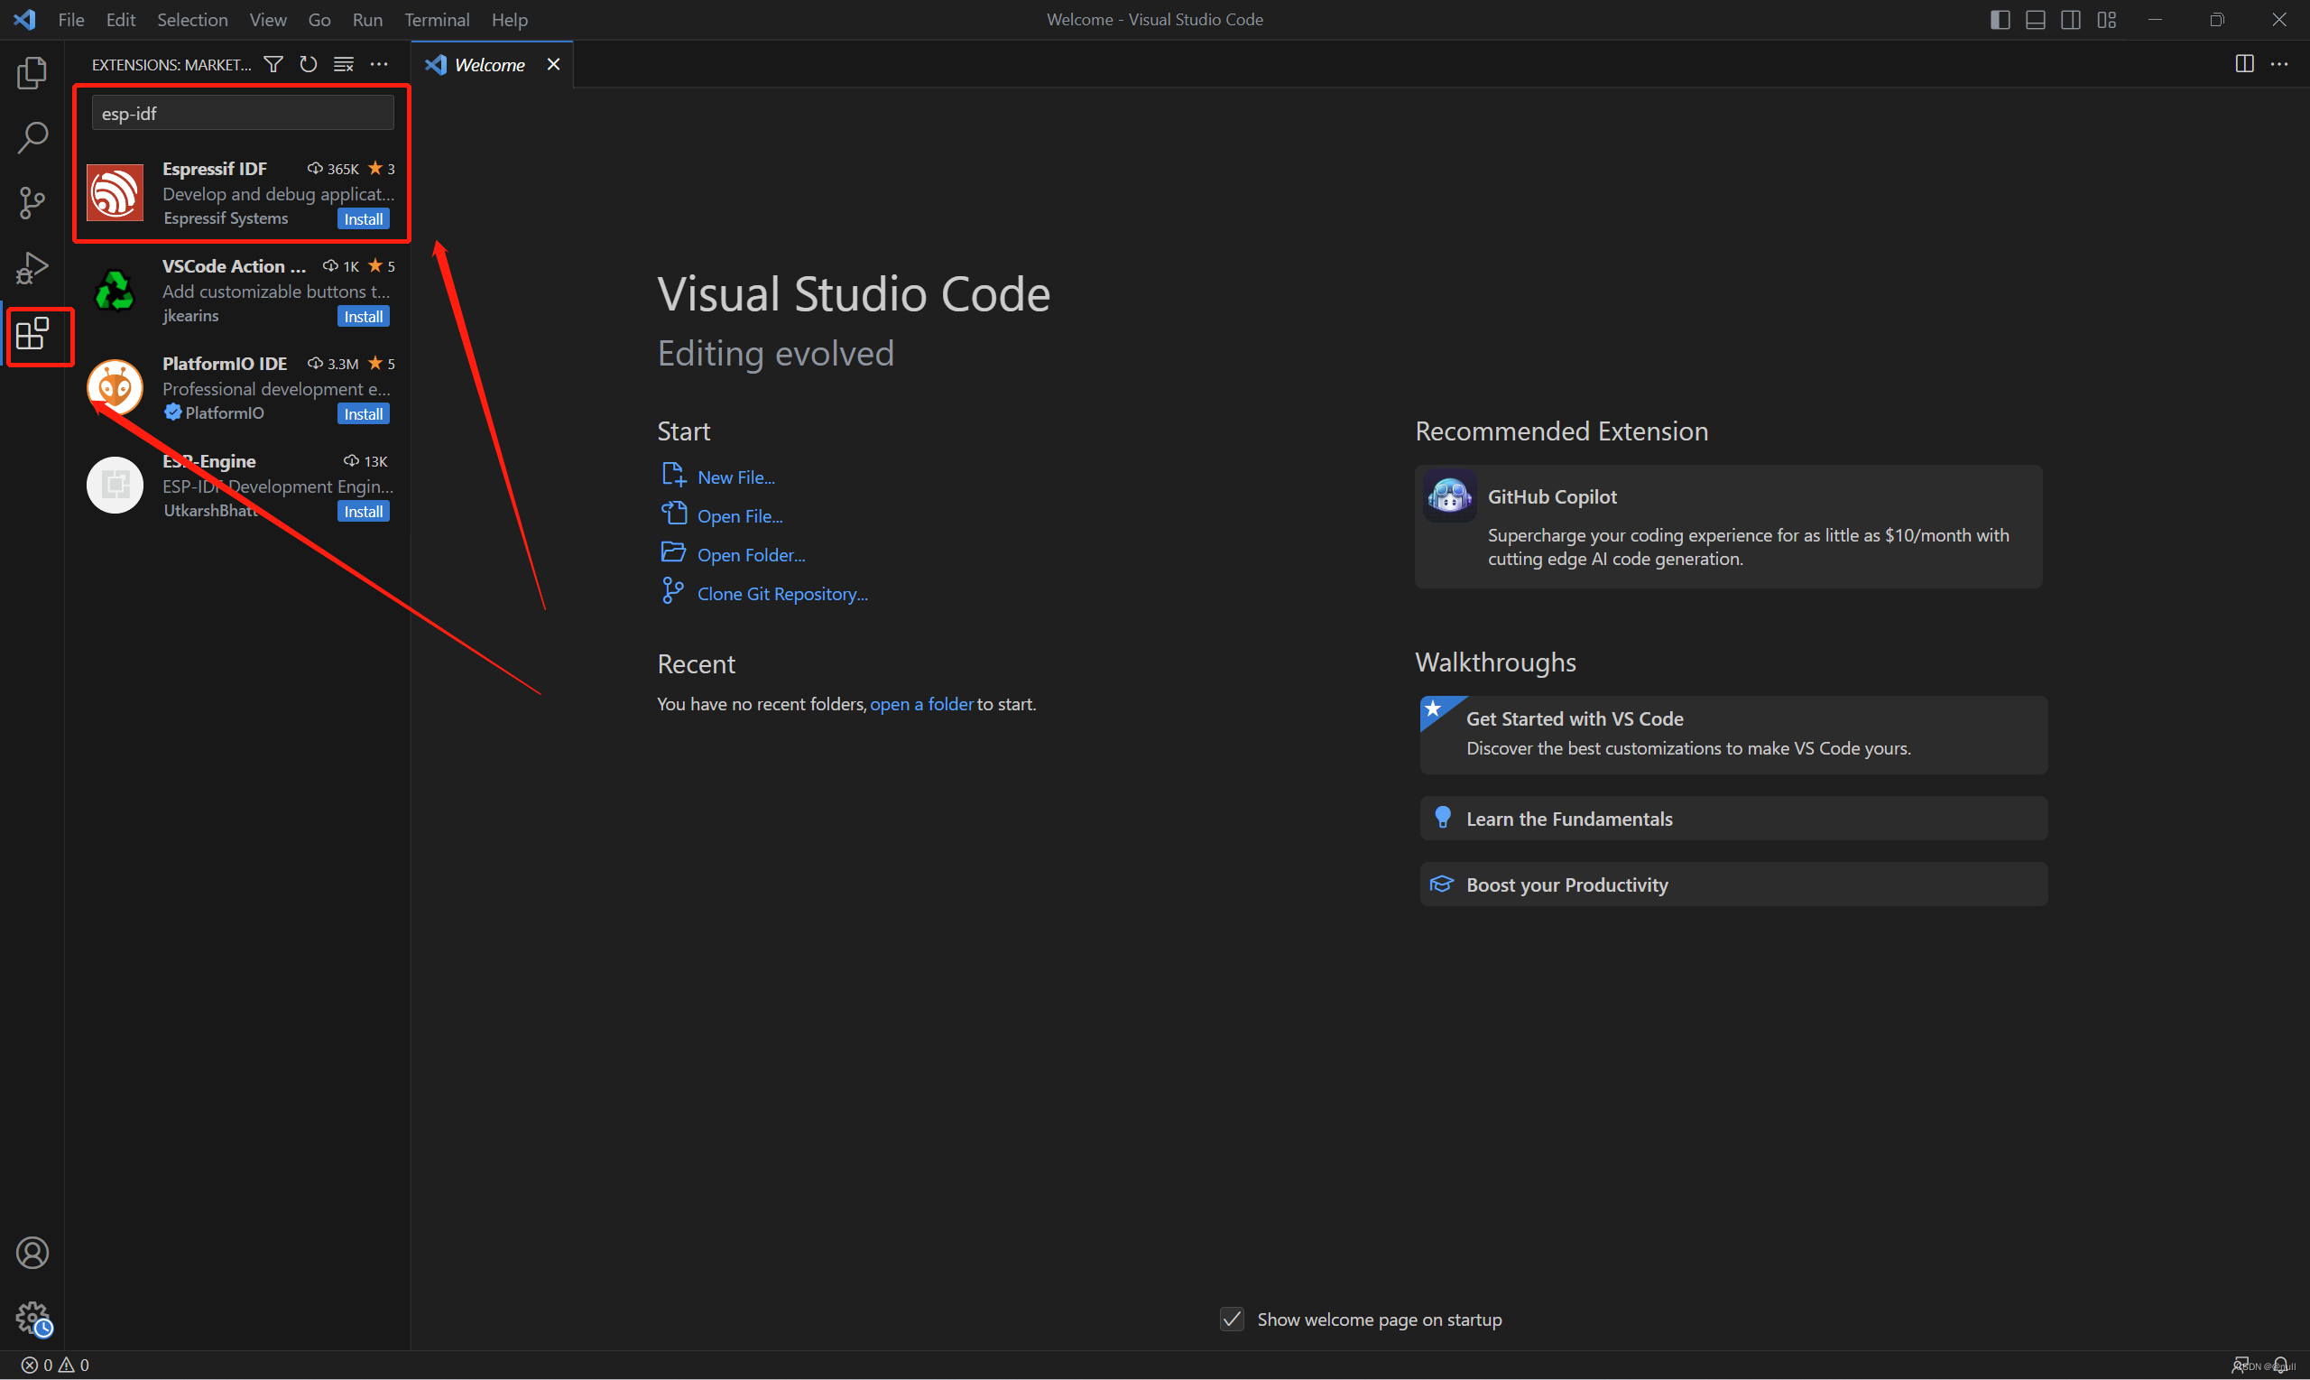Toggle the secondary side bar
The width and height of the screenshot is (2310, 1380).
click(2071, 20)
